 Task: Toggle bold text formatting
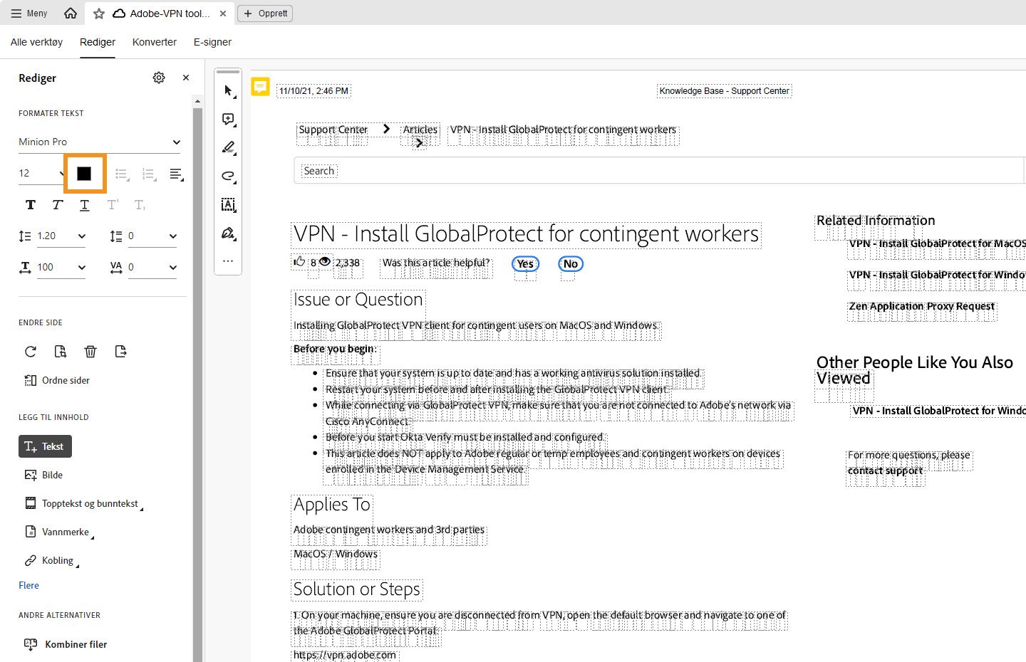31,205
